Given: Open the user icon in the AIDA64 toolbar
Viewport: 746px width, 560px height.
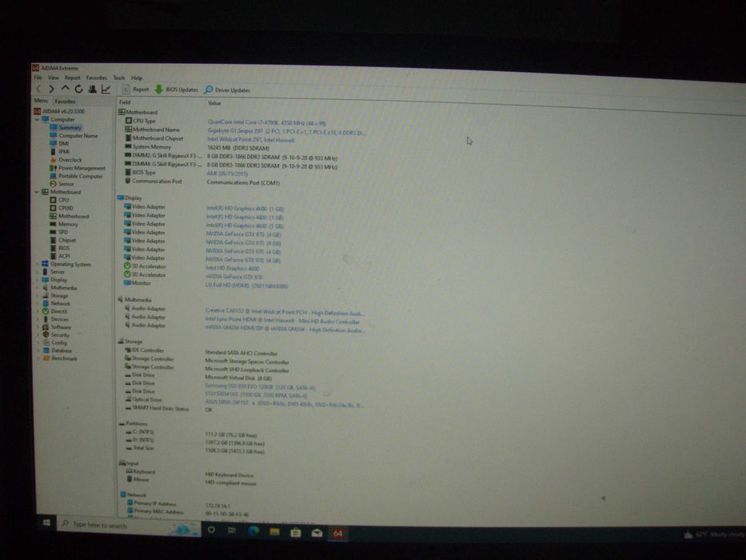Looking at the screenshot, I should pos(92,89).
